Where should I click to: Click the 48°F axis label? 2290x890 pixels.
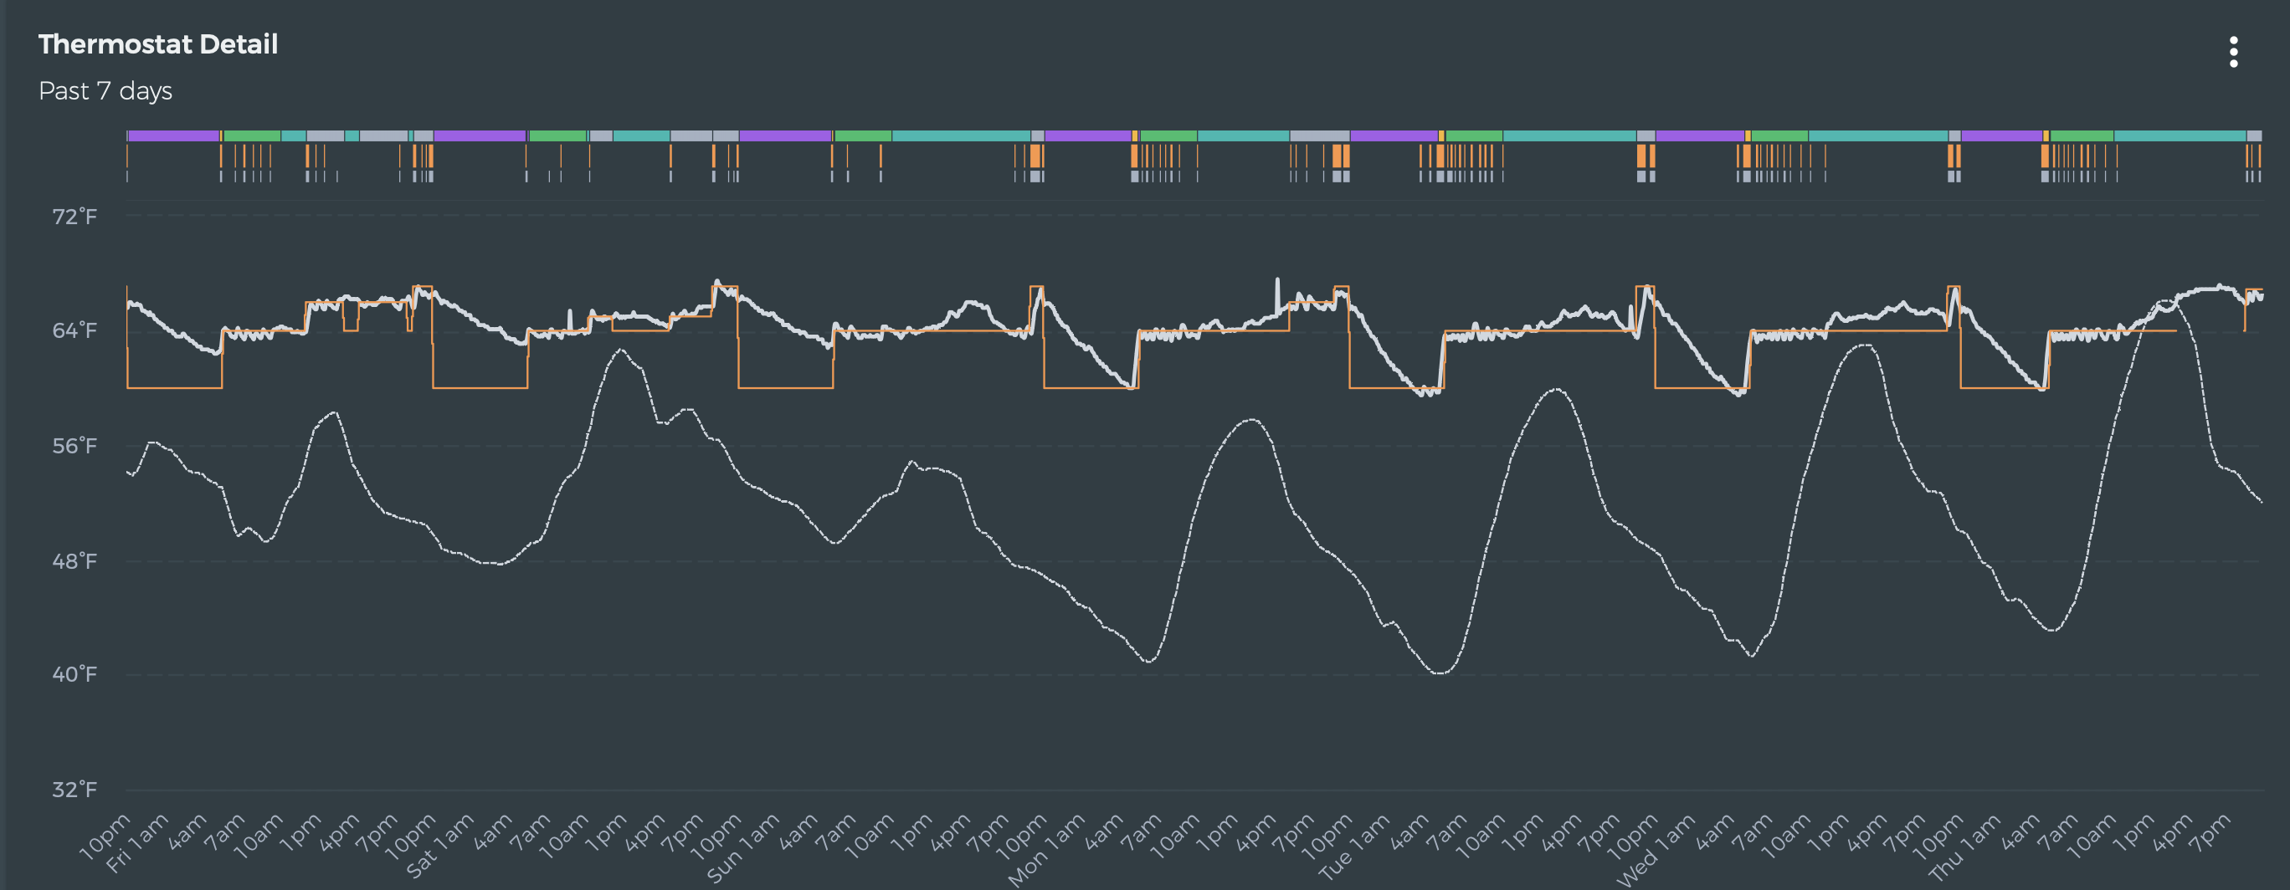click(74, 561)
